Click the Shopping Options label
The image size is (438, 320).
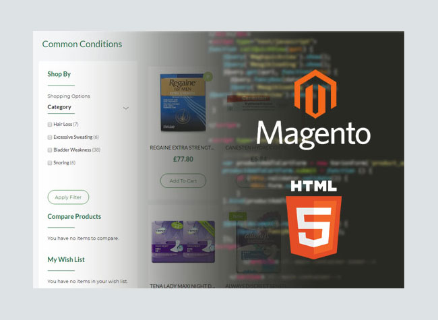69,96
